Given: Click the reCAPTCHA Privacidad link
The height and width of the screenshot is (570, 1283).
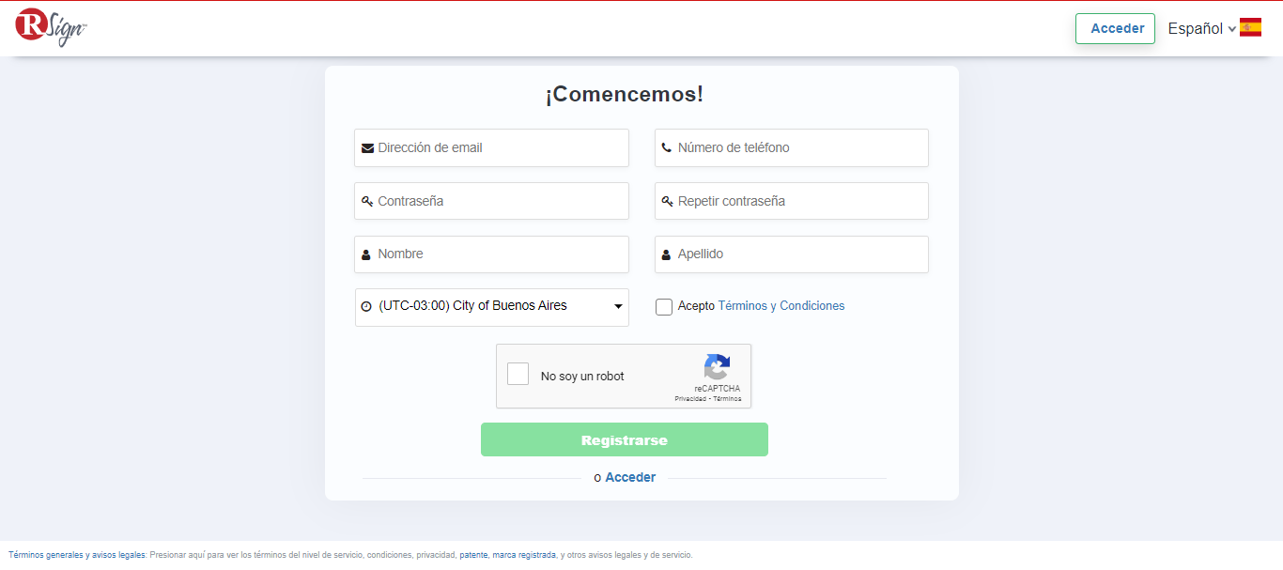Looking at the screenshot, I should [x=690, y=399].
